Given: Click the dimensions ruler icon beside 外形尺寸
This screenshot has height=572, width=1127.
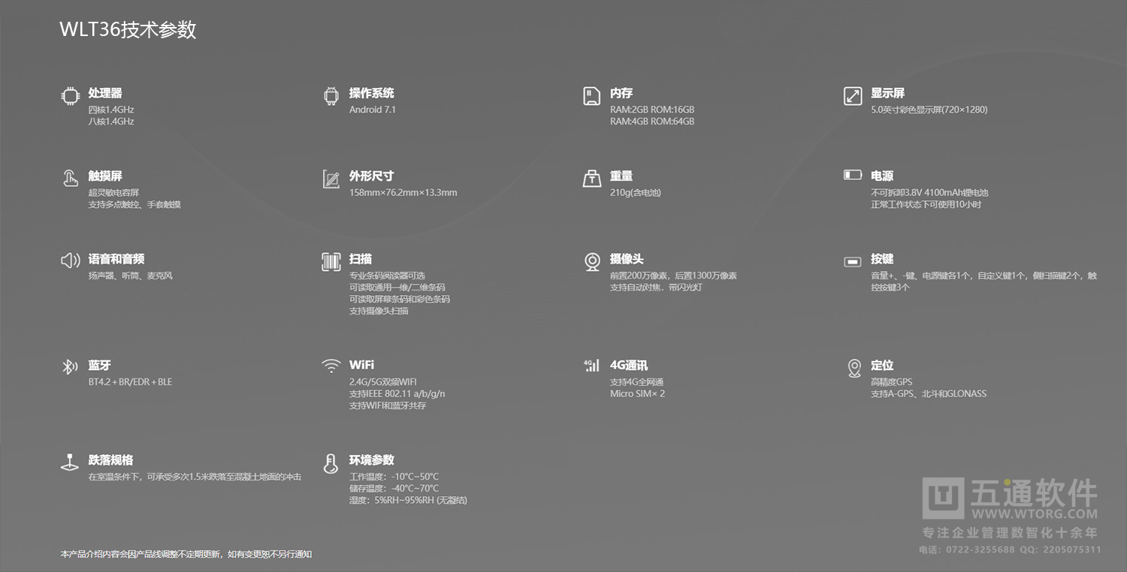Looking at the screenshot, I should click(331, 179).
